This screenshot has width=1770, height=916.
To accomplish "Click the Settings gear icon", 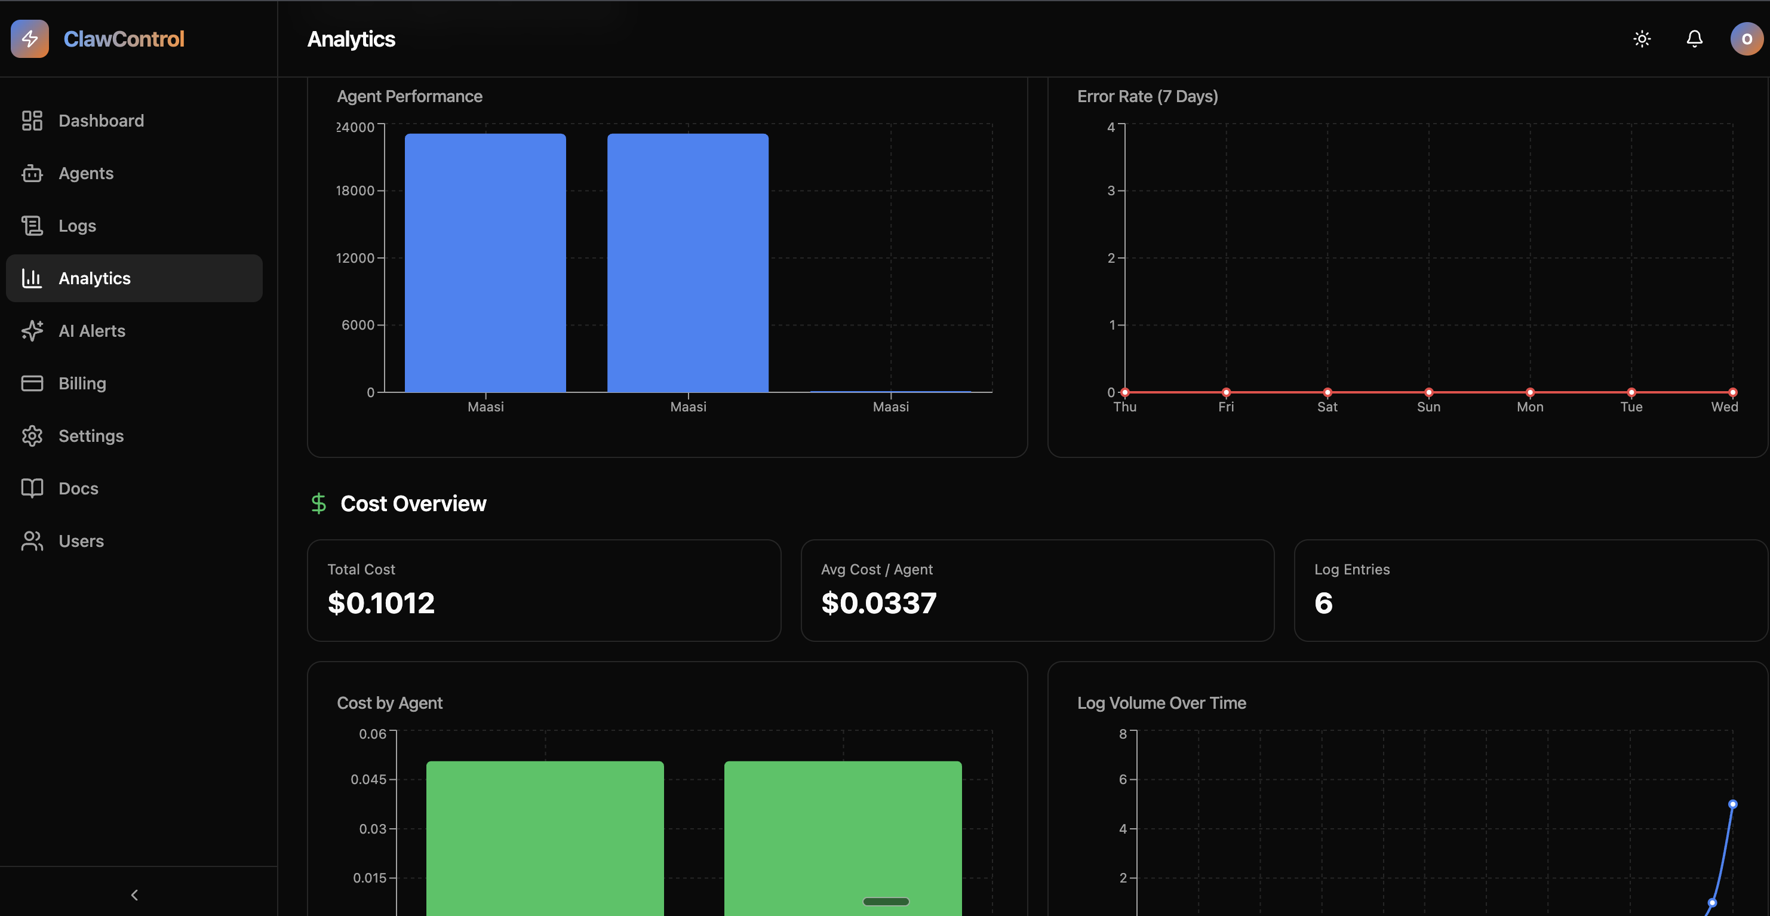I will click(32, 437).
